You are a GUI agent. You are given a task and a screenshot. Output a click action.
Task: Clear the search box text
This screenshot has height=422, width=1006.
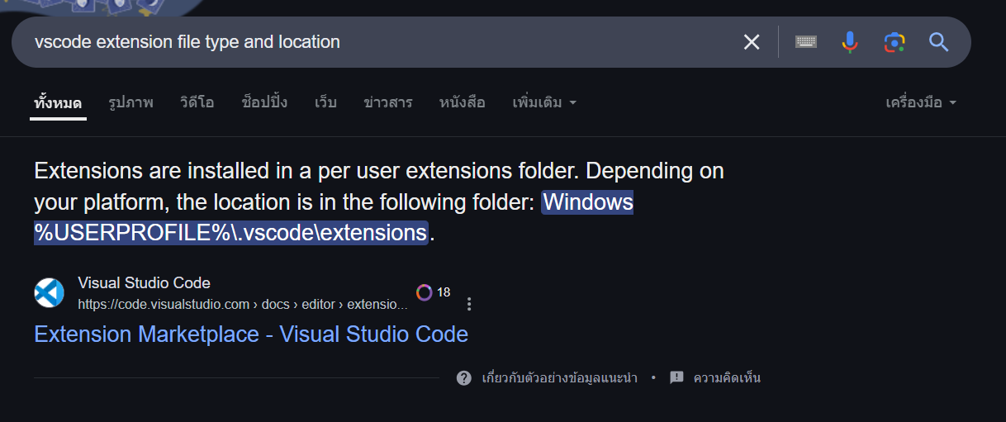pyautogui.click(x=752, y=42)
